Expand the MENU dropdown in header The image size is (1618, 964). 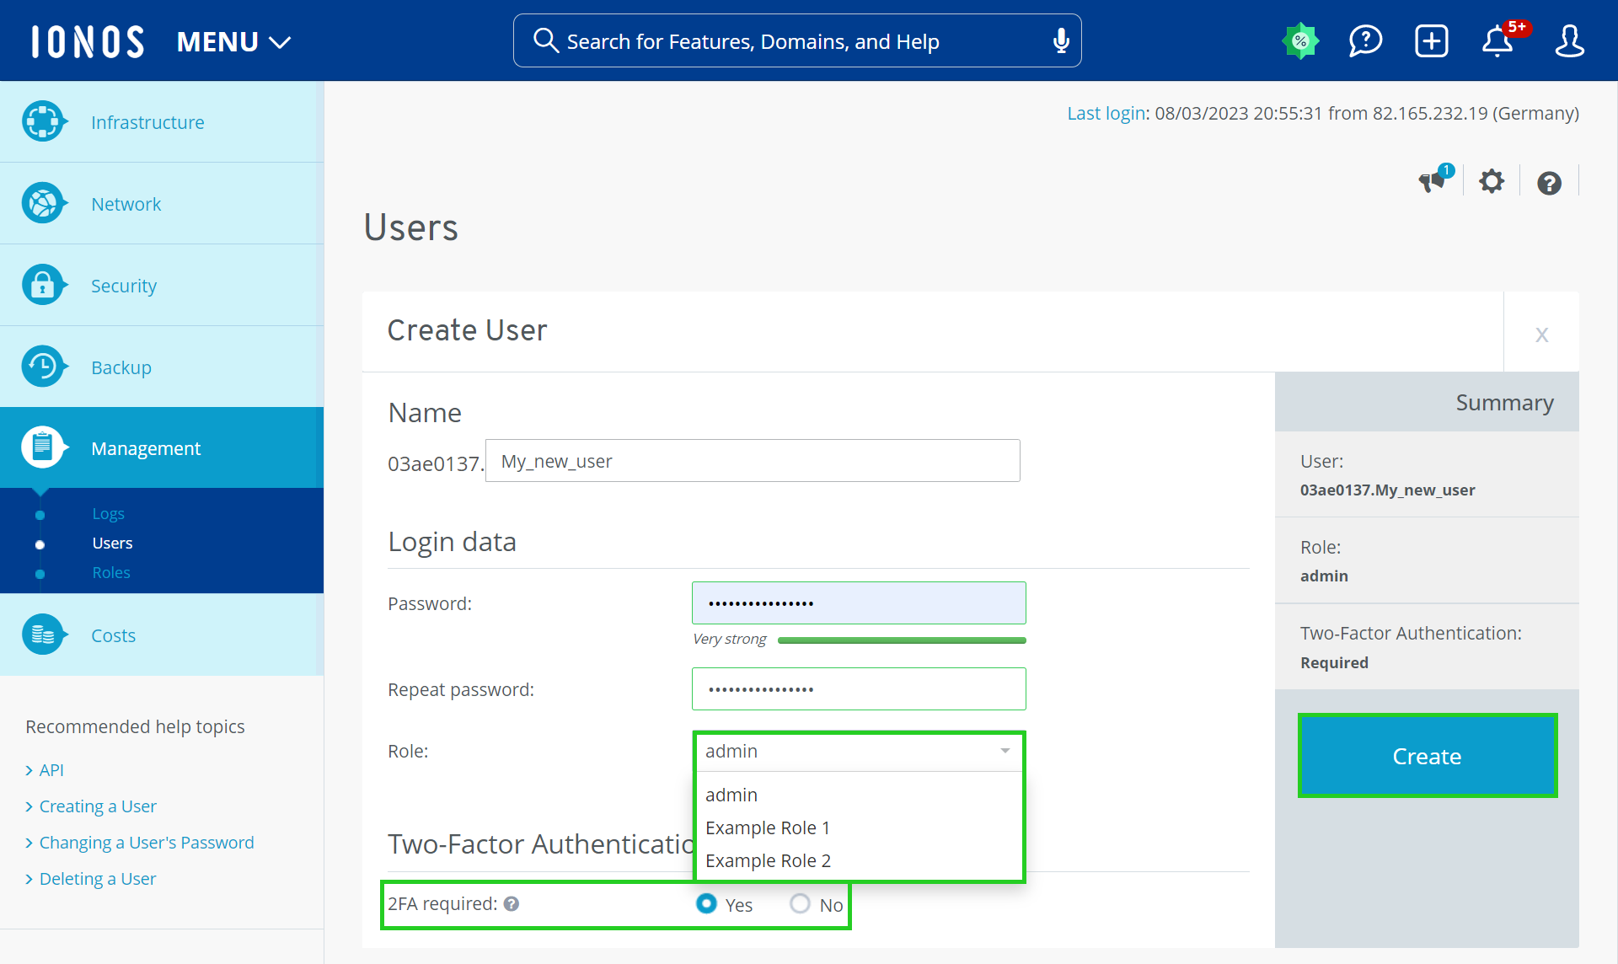pyautogui.click(x=233, y=41)
